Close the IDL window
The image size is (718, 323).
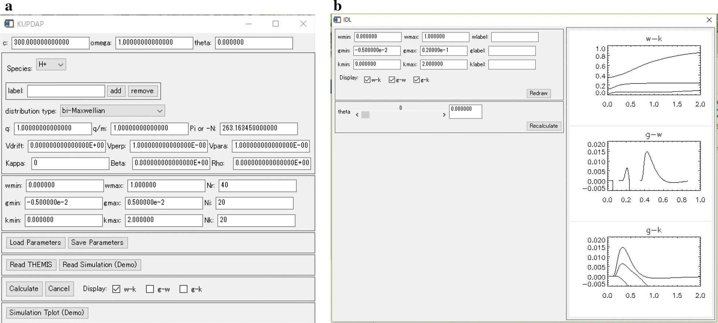coord(709,20)
